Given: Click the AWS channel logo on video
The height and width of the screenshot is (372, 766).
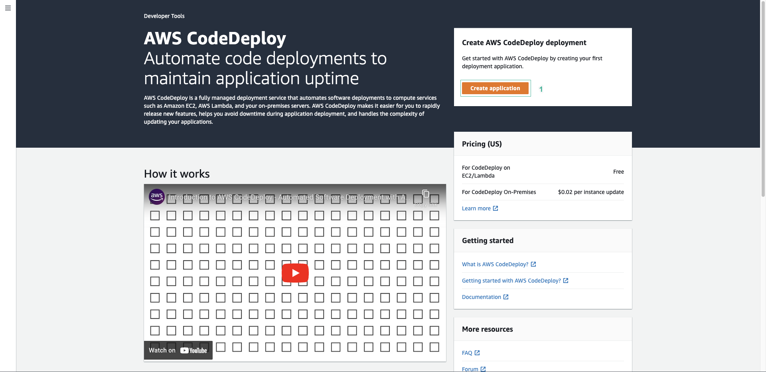Looking at the screenshot, I should 157,197.
